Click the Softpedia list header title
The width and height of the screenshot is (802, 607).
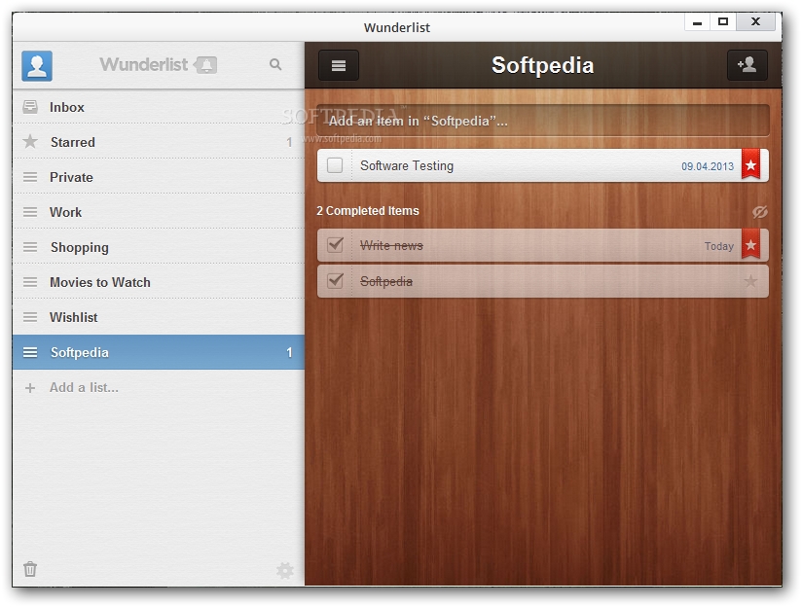[543, 65]
